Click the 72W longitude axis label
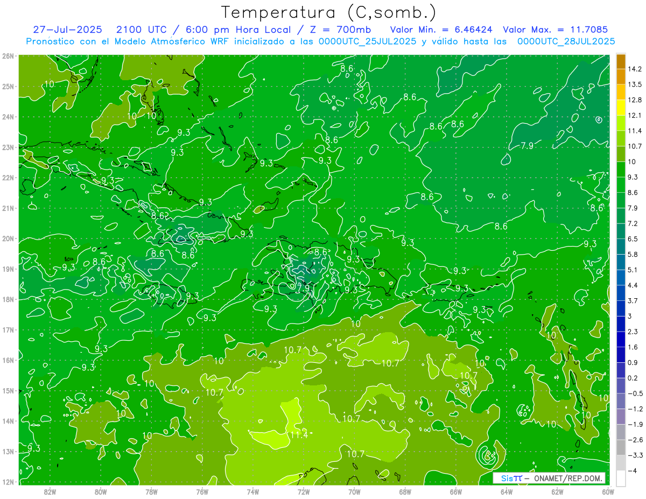The image size is (646, 499). click(x=304, y=492)
